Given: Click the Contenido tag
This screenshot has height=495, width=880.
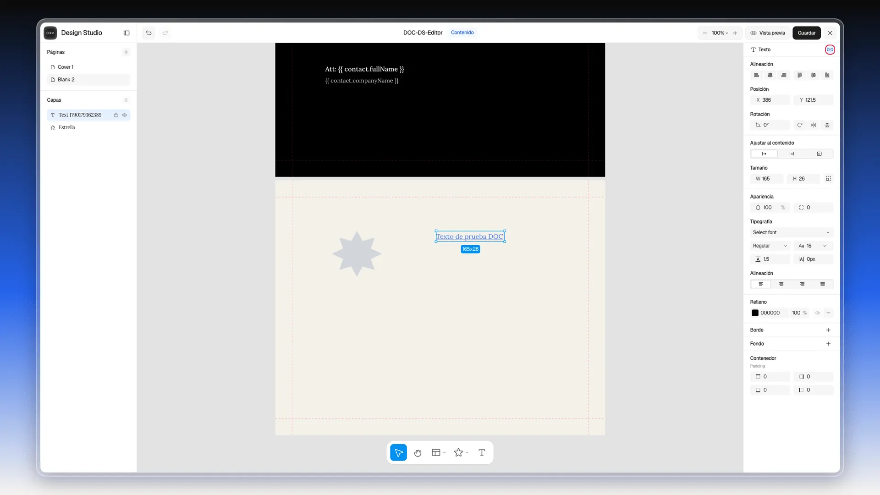Looking at the screenshot, I should (x=462, y=33).
